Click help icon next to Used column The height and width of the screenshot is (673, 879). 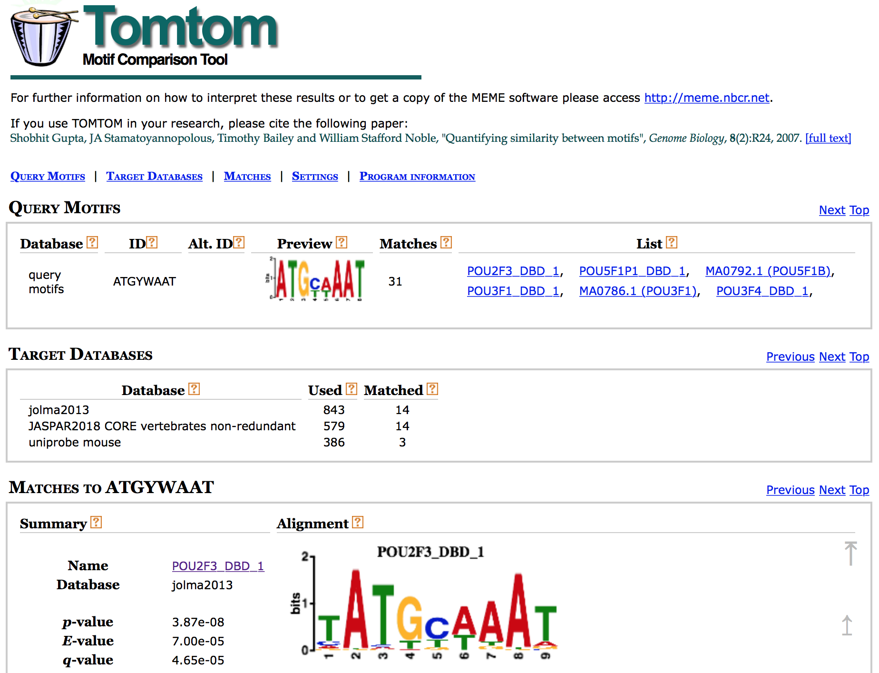352,389
